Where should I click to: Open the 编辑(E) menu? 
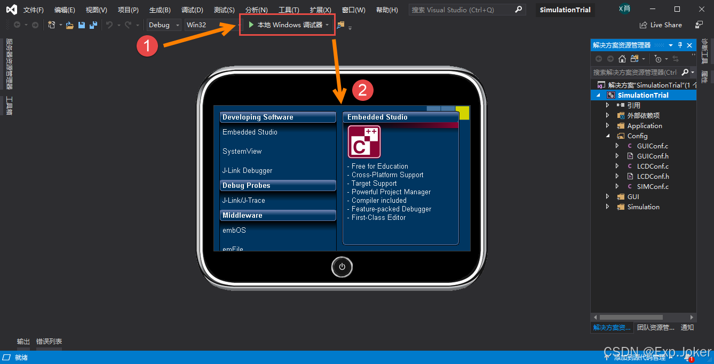65,10
